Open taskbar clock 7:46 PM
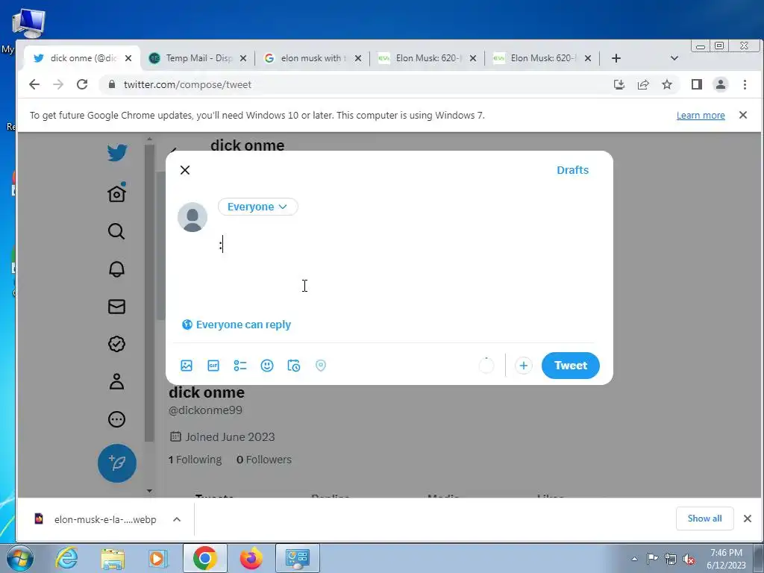 (727, 559)
